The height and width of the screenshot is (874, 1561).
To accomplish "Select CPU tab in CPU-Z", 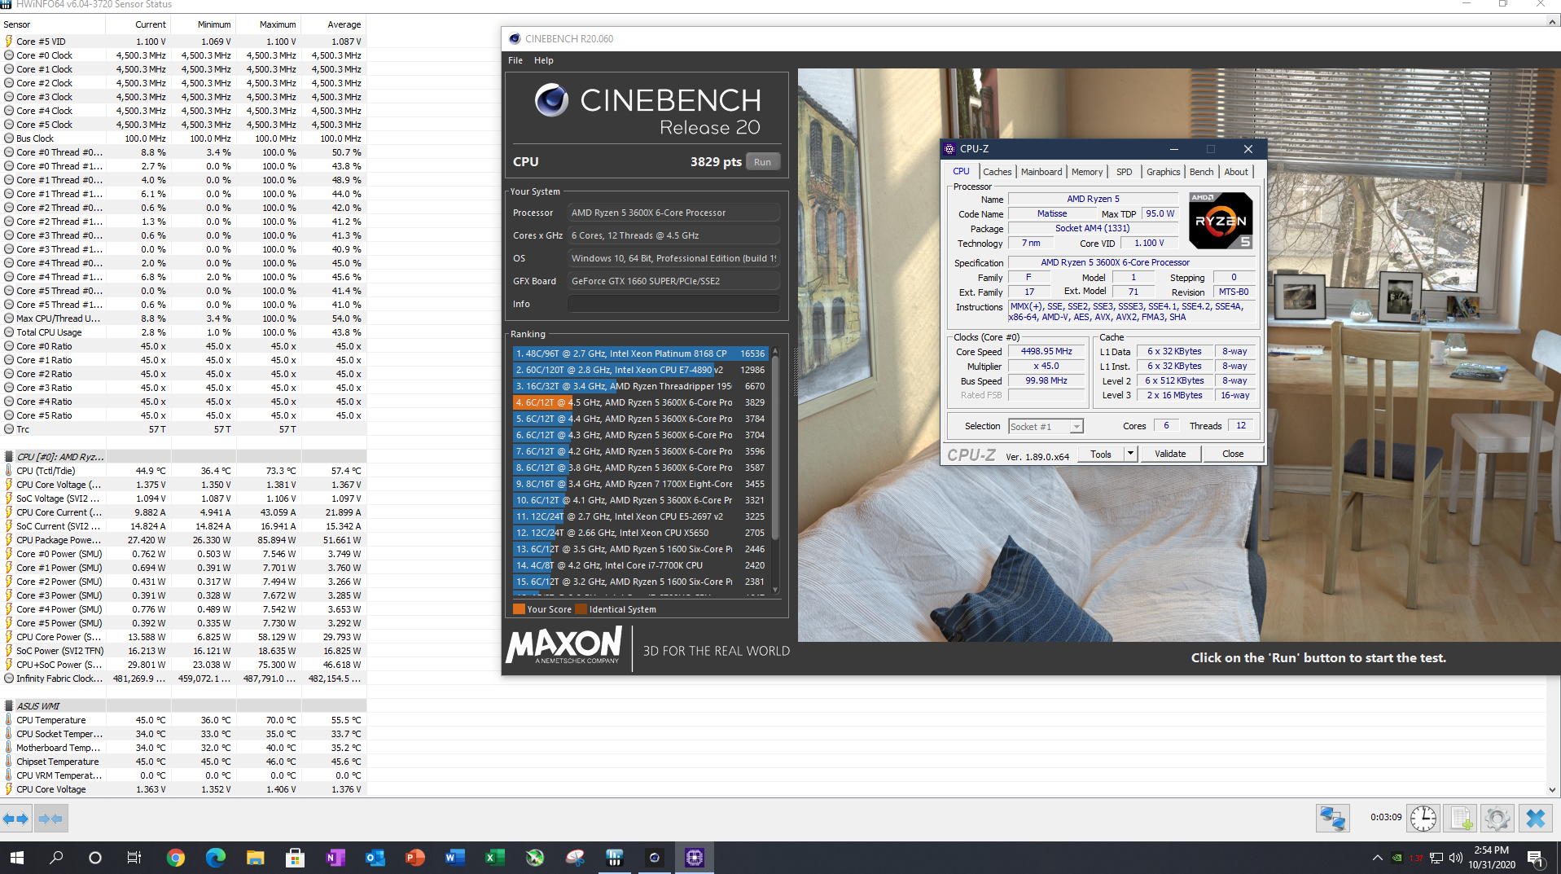I will pos(961,172).
